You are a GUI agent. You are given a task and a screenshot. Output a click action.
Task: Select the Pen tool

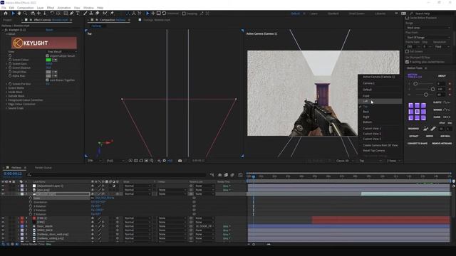(x=71, y=14)
